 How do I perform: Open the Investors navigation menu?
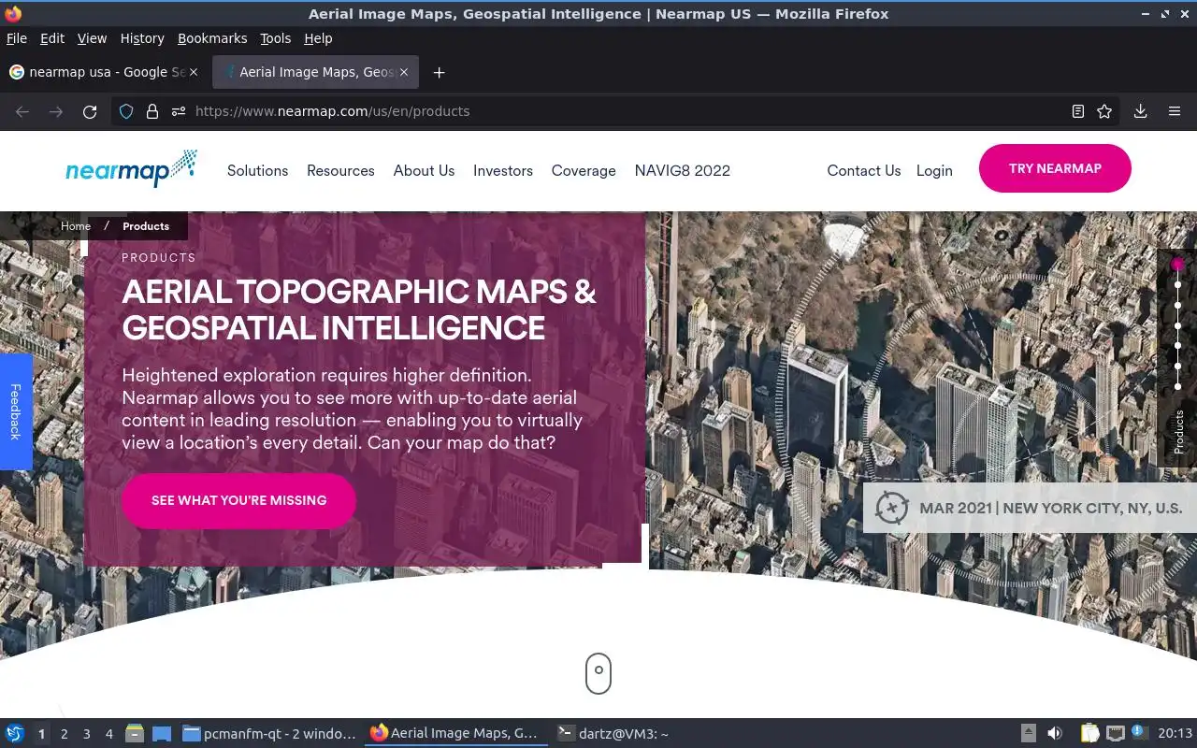pyautogui.click(x=503, y=170)
